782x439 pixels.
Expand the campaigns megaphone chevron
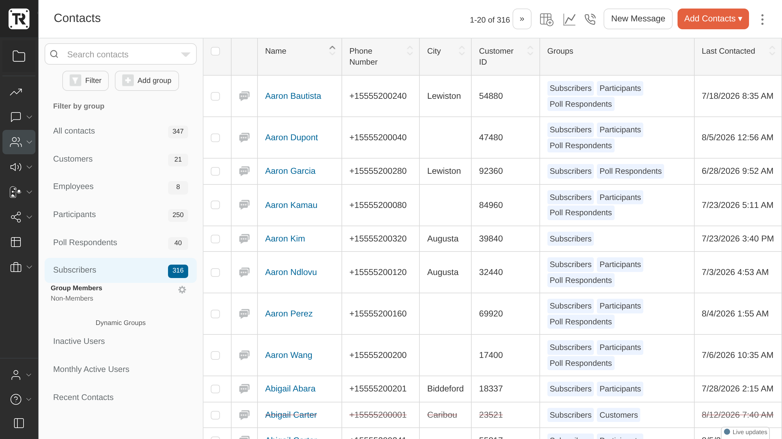point(29,167)
